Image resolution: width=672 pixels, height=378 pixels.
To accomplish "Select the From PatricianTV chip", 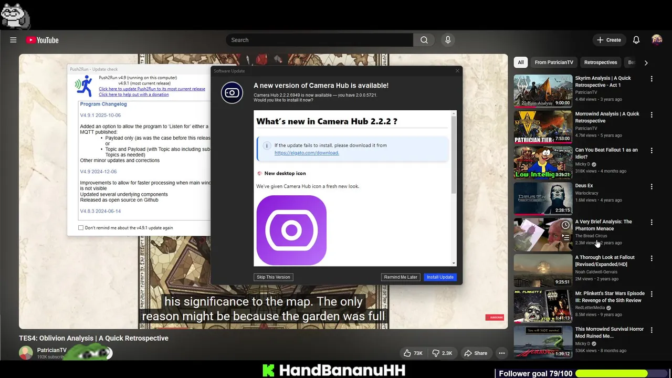I will (554, 62).
